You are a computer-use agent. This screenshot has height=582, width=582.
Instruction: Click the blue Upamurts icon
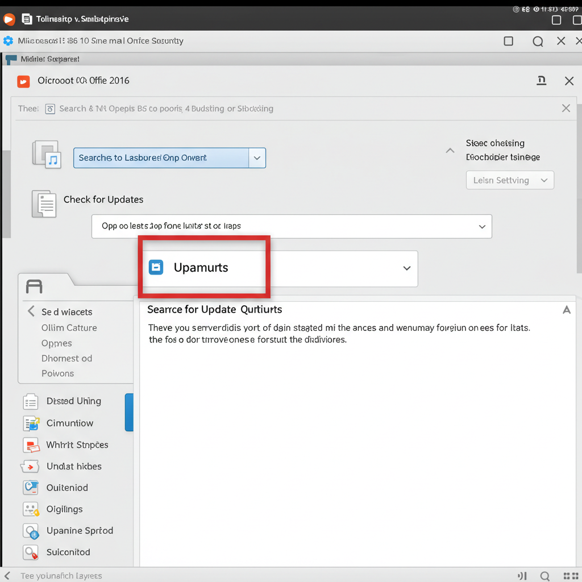[x=156, y=267]
